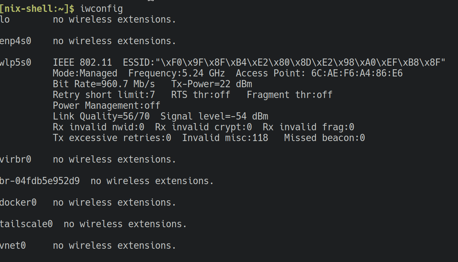The image size is (458, 262).
Task: Click the br-04fdb5e952d9 interface name
Action: [x=40, y=181]
